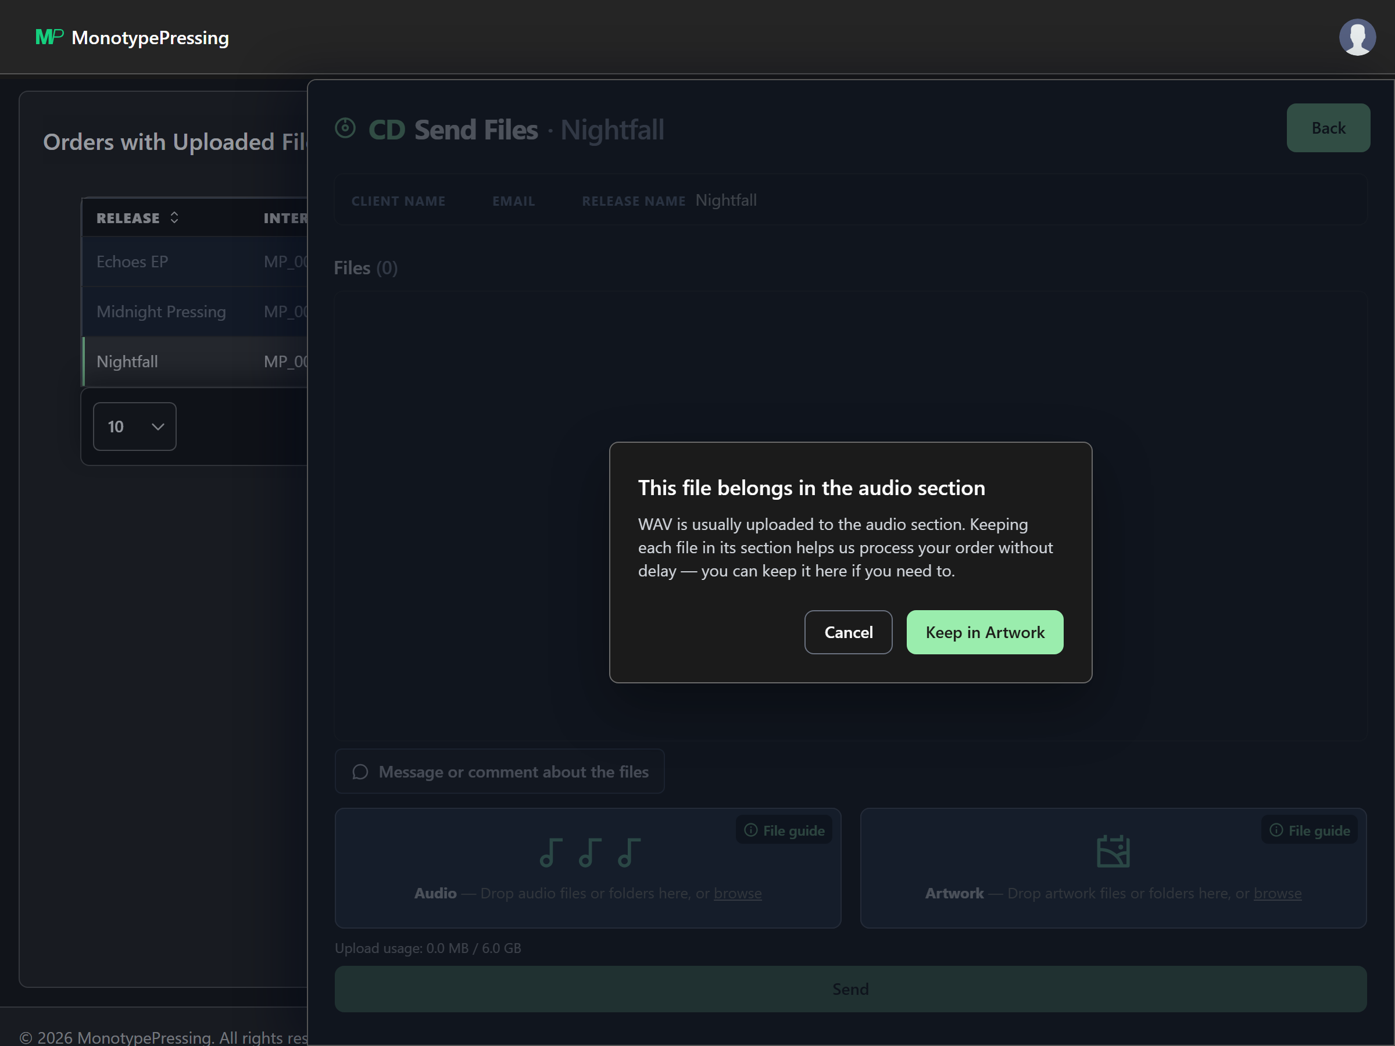Cancel the audio section dialog

coord(848,632)
